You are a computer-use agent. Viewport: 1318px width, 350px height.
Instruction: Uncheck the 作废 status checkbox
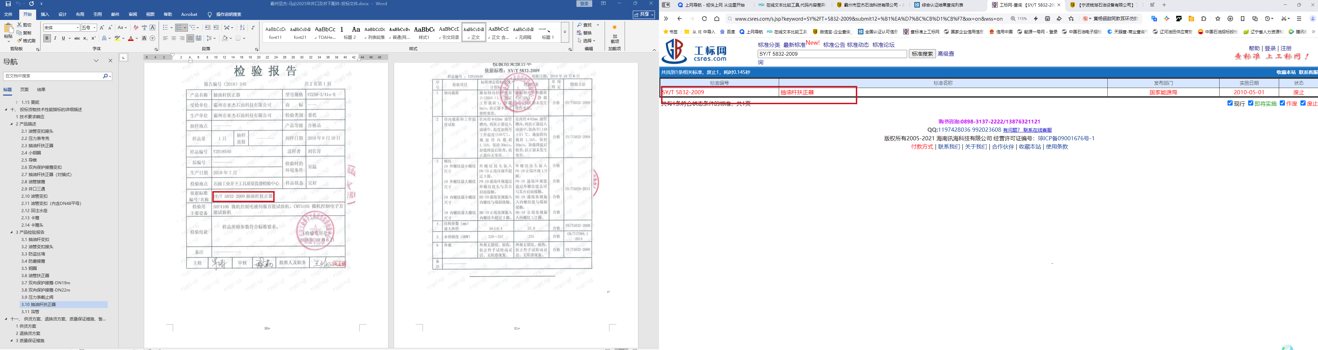coord(1282,103)
